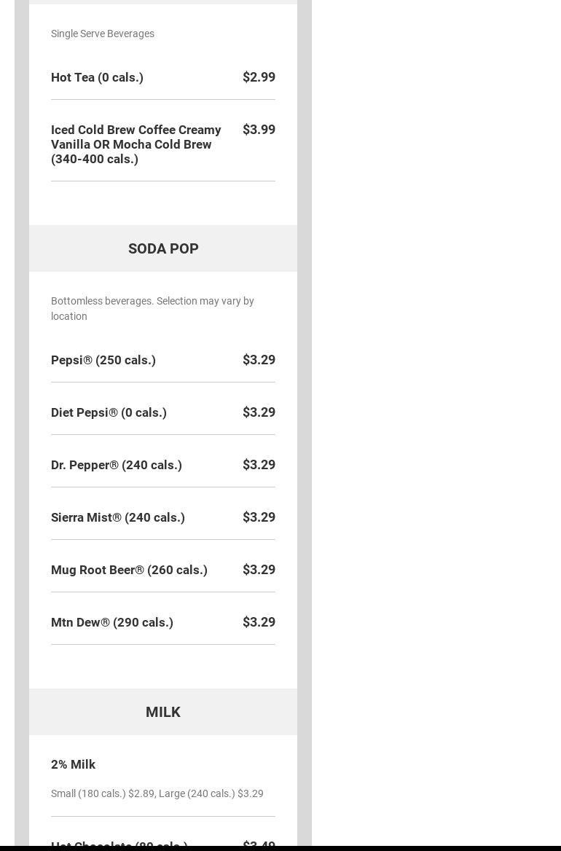Click the Mtn Dew price
The width and height of the screenshot is (561, 851).
(x=259, y=622)
